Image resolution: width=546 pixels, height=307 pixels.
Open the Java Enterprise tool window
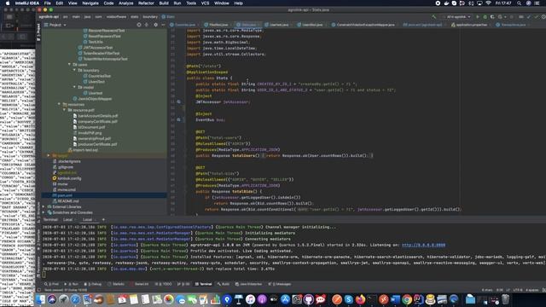248,284
